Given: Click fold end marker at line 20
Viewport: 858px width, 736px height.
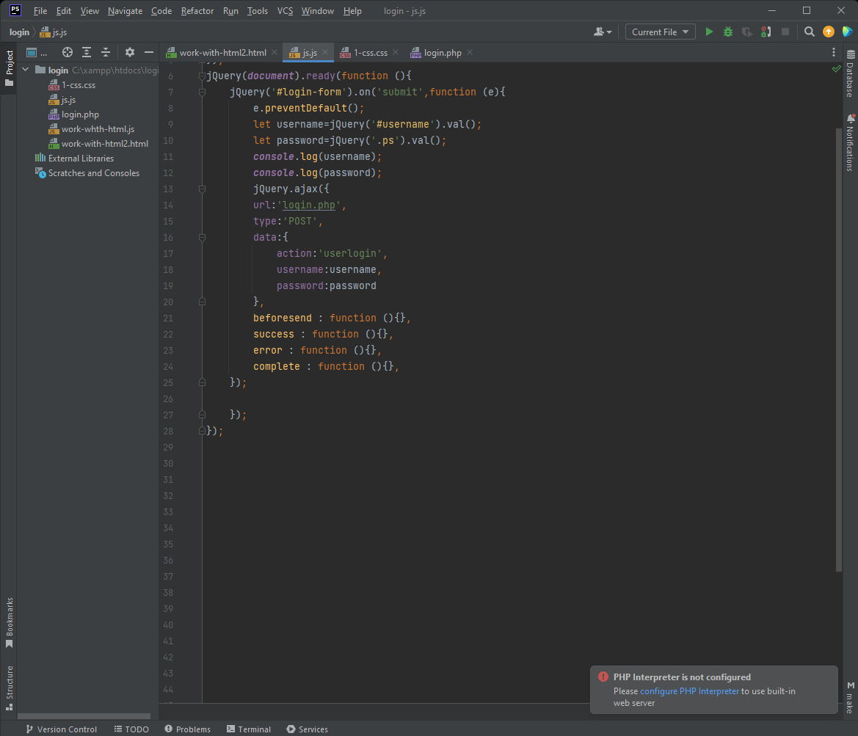Looking at the screenshot, I should (202, 302).
